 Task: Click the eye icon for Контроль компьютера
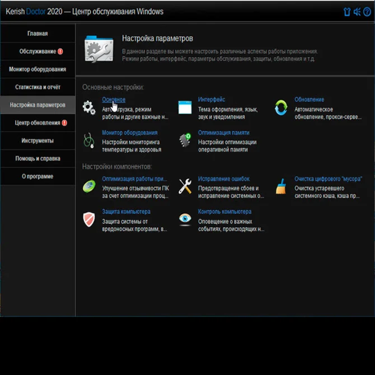click(185, 219)
